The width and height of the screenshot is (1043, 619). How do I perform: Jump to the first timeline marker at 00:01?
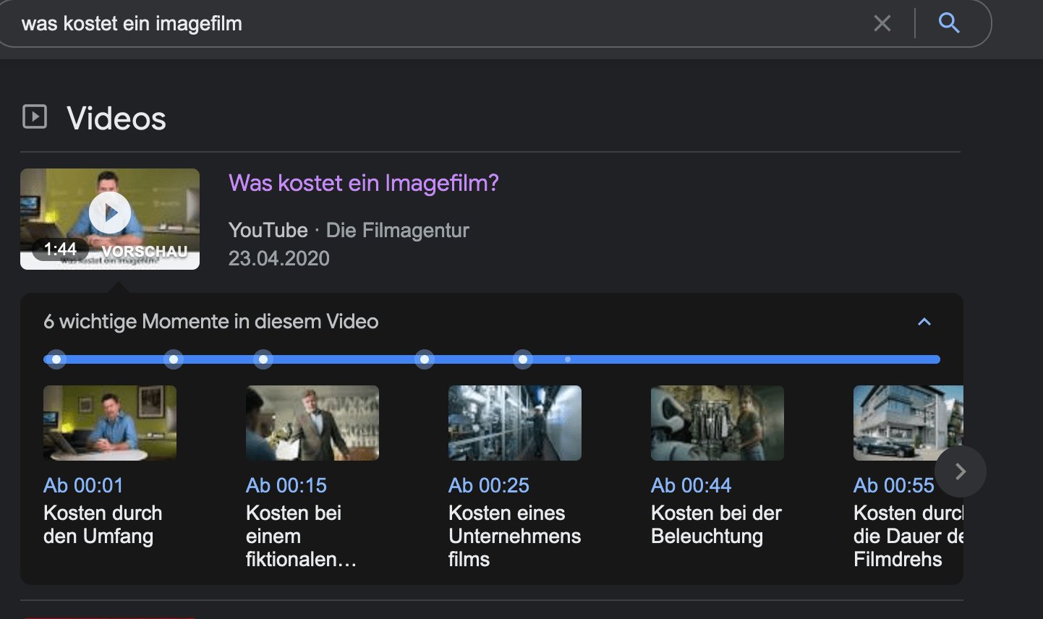(56, 359)
